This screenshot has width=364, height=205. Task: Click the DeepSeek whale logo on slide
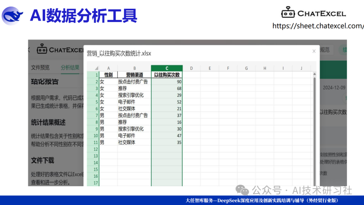click(x=12, y=16)
